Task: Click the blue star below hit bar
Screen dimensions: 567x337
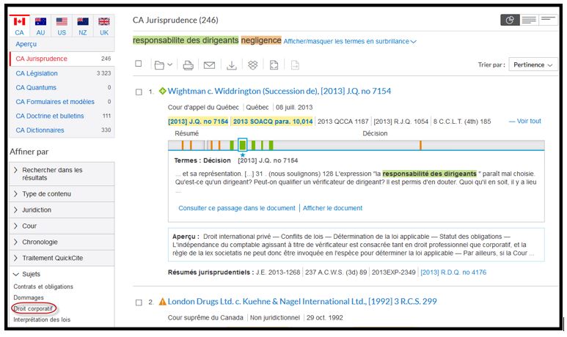Action: (243, 155)
